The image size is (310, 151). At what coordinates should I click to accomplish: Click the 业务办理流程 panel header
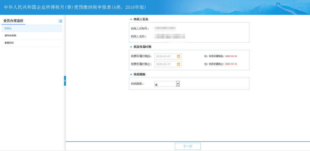click(13, 21)
